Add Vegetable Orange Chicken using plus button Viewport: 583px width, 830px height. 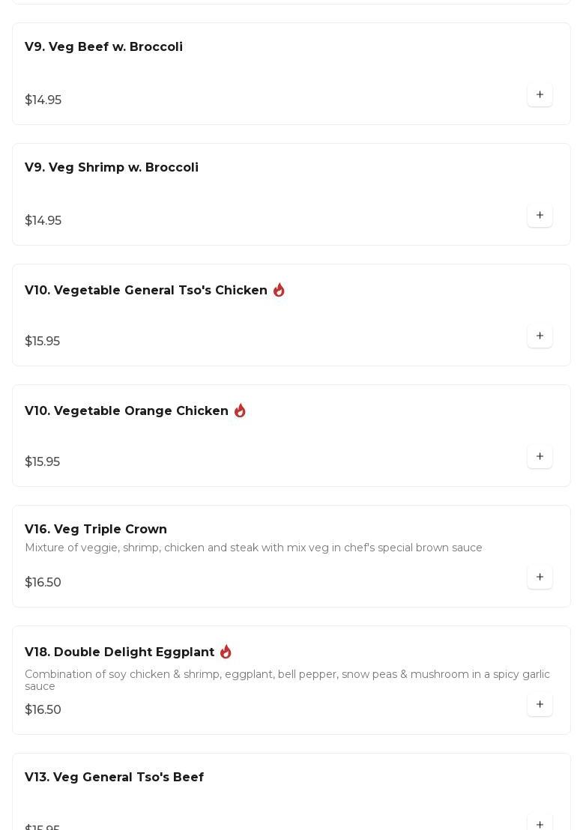click(540, 457)
